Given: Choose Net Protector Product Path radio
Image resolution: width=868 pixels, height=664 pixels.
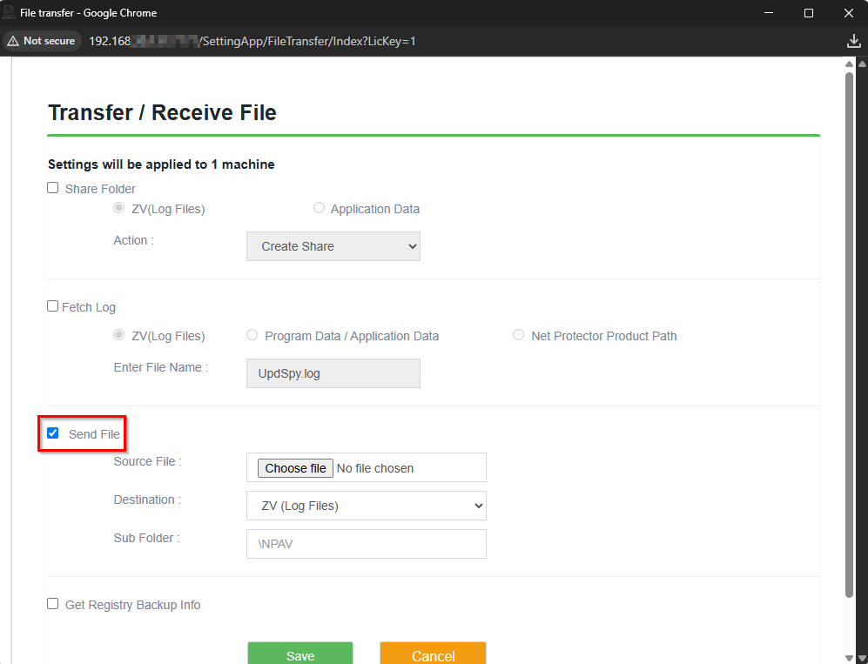Looking at the screenshot, I should (x=519, y=335).
